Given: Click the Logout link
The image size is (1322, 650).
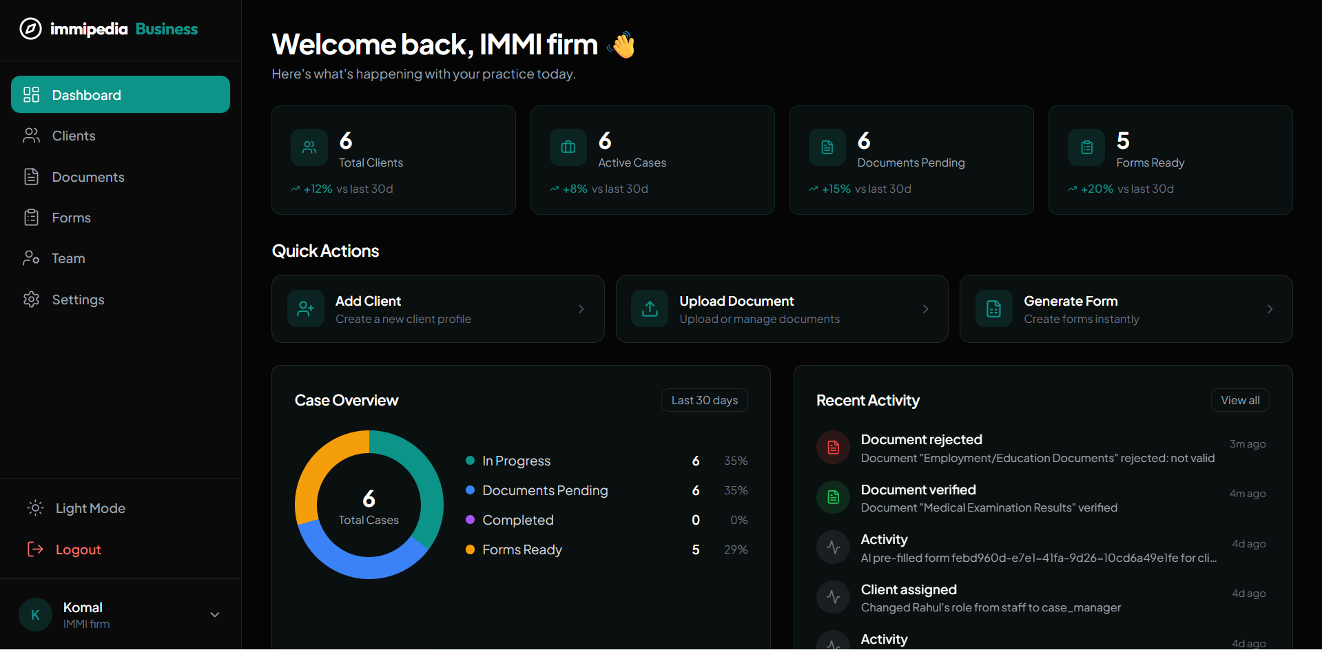Looking at the screenshot, I should (121, 549).
